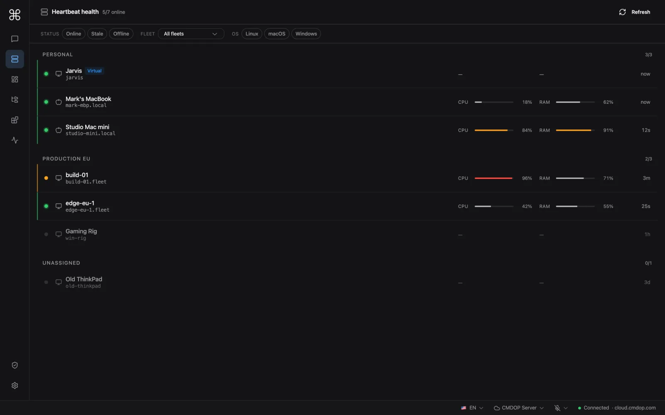Image resolution: width=665 pixels, height=415 pixels.
Task: Click the Refresh circular arrows icon
Action: click(622, 12)
